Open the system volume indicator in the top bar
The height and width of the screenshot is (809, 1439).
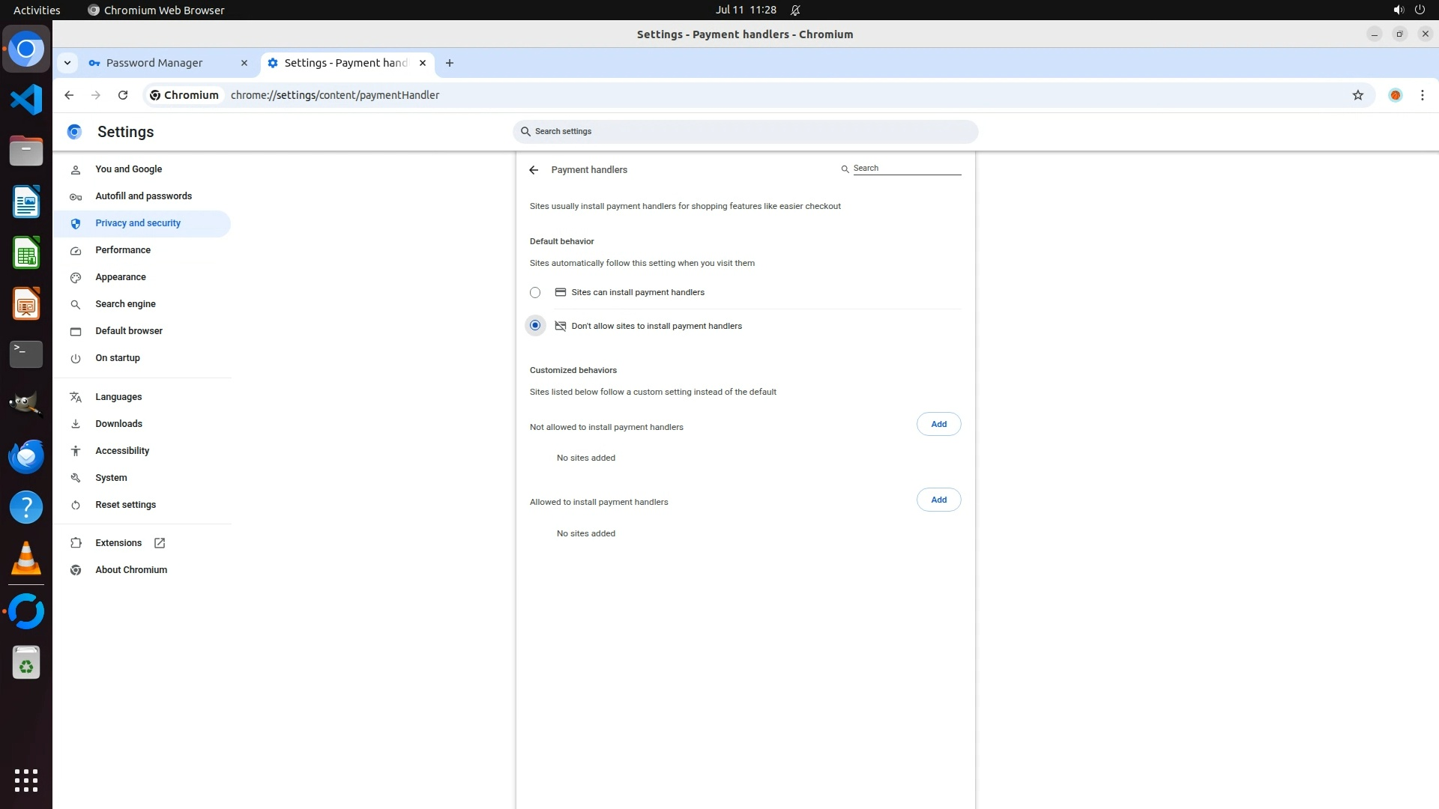(x=1398, y=10)
